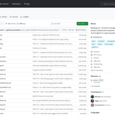Open the backlog.md website link
The image size is (115, 115).
[97, 37]
